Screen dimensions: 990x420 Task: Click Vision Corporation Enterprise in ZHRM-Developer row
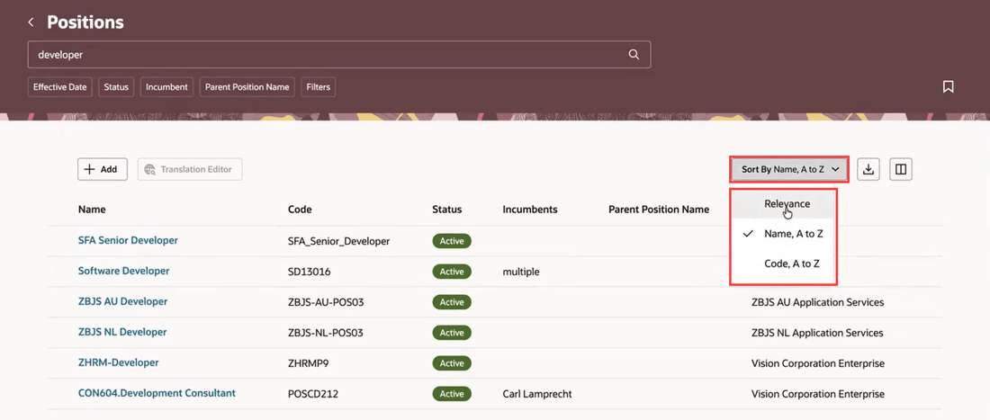click(x=818, y=363)
